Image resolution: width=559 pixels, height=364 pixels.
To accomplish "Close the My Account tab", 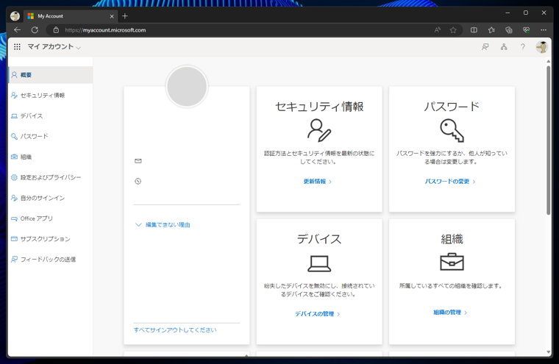I will 112,16.
